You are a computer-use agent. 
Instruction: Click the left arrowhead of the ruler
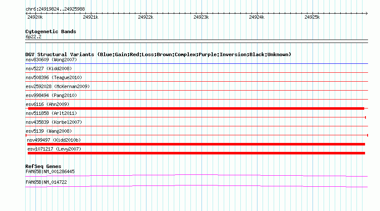[26, 13]
